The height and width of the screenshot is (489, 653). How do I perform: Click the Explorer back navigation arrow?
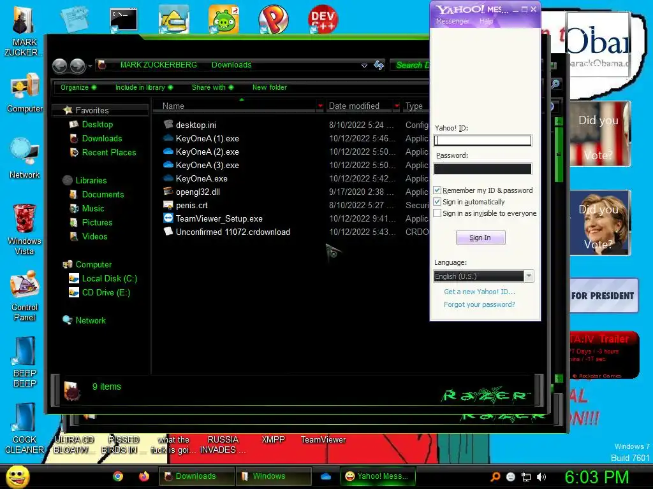click(x=59, y=66)
